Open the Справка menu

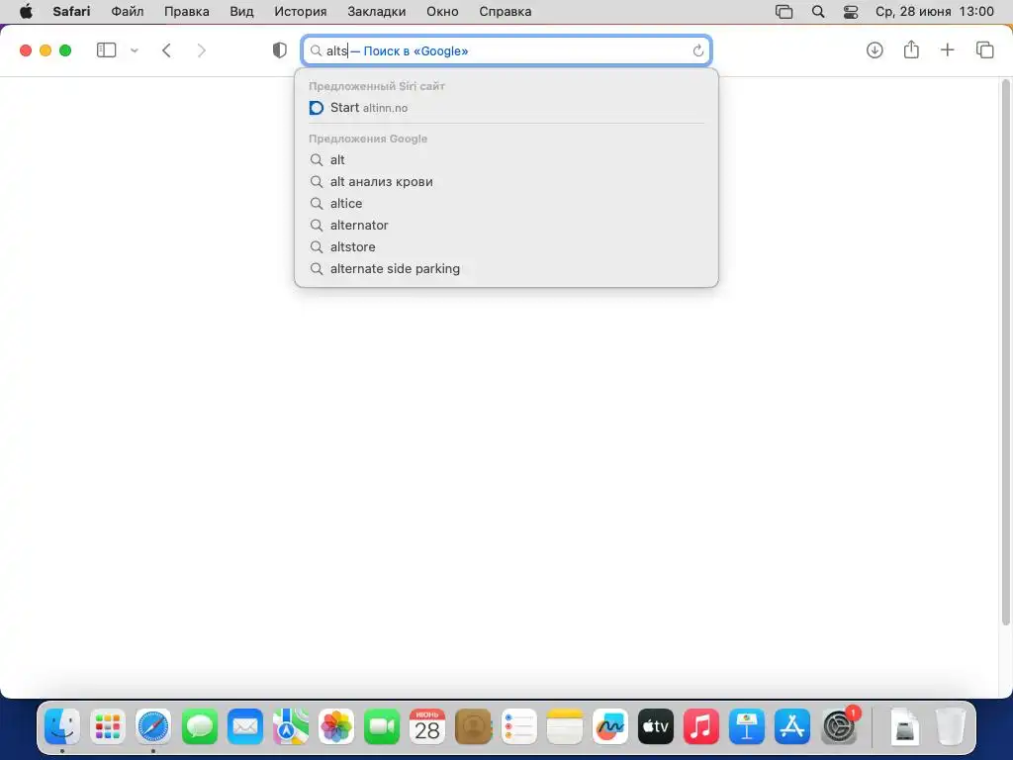[506, 12]
